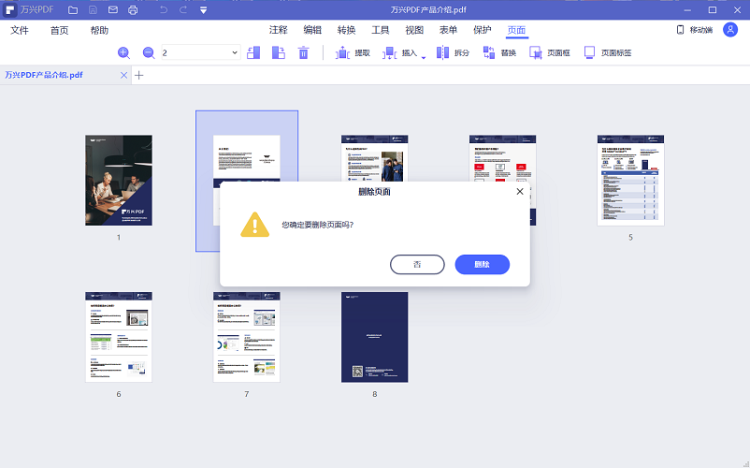Expand the Insert (插入) dropdown arrow
This screenshot has height=468, width=750.
point(424,56)
